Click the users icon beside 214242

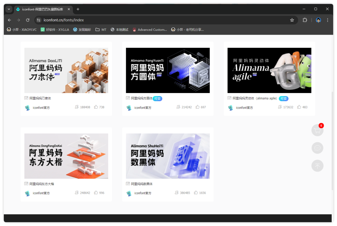(x=178, y=107)
